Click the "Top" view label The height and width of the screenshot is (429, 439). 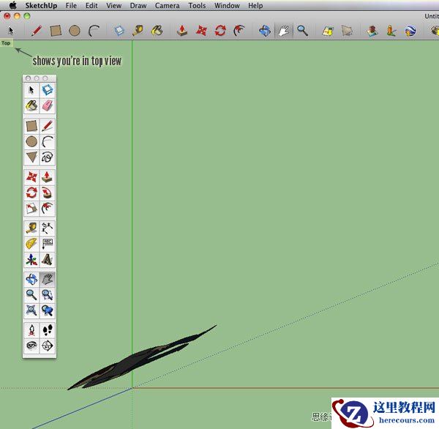point(6,43)
